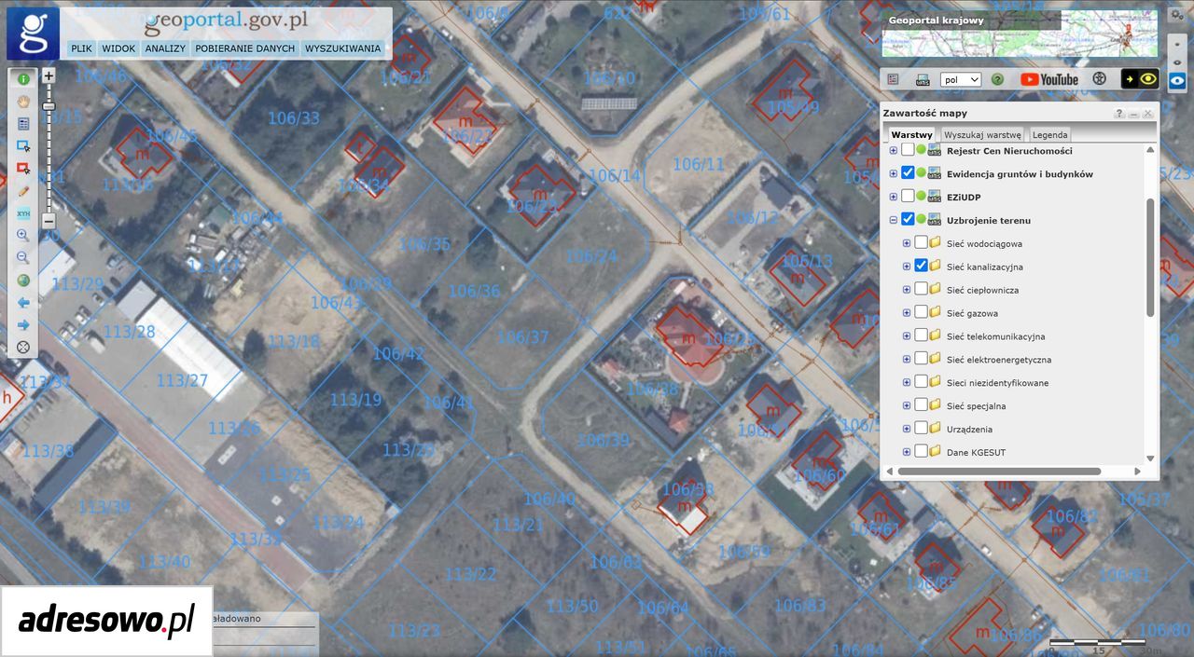Image resolution: width=1194 pixels, height=657 pixels.
Task: Open the table list tool in left toolbar
Action: coord(23,123)
